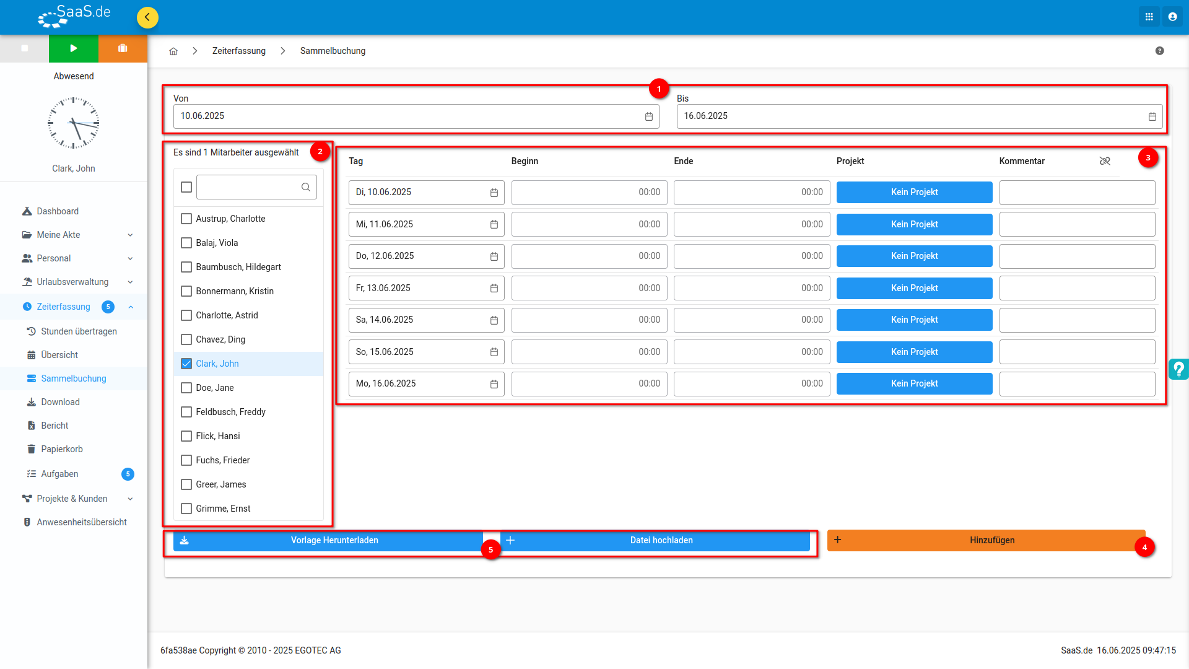Image resolution: width=1189 pixels, height=669 pixels.
Task: Check Fuchs, Frieder
Action: point(186,460)
